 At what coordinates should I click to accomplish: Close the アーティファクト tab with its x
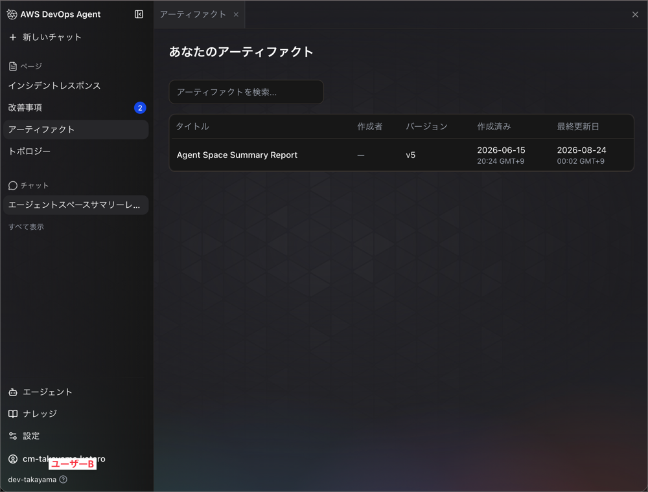pos(236,14)
